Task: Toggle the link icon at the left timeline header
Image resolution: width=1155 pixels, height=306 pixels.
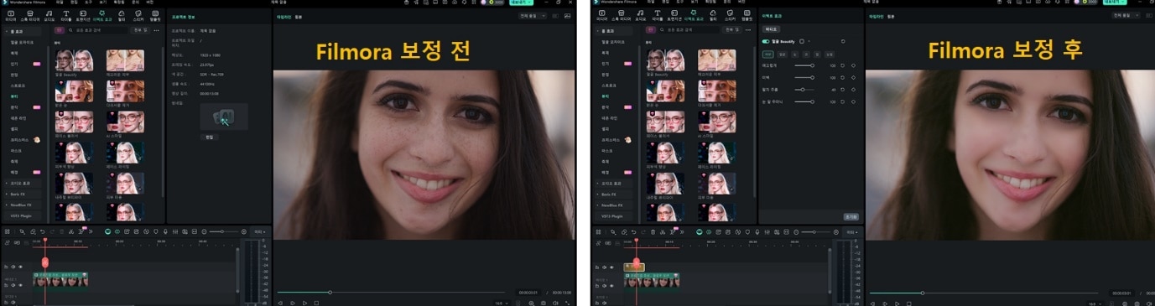Action: [x=7, y=242]
